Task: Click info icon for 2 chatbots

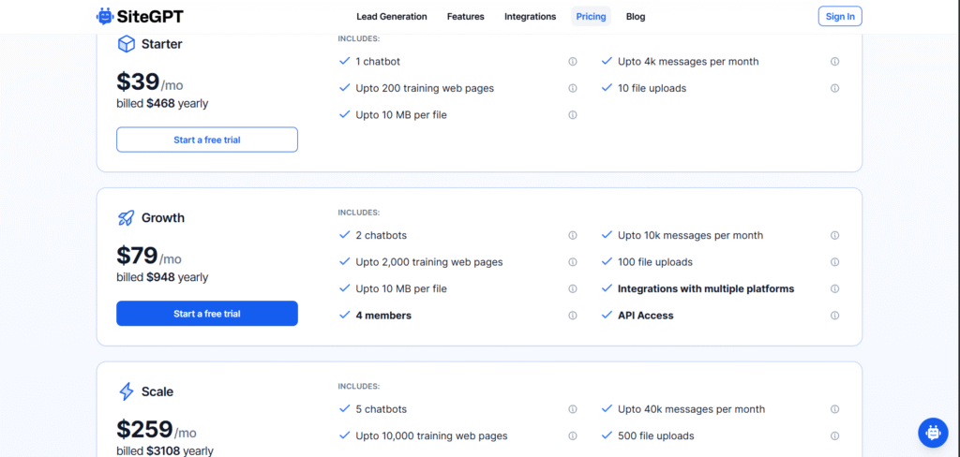Action: [x=573, y=235]
